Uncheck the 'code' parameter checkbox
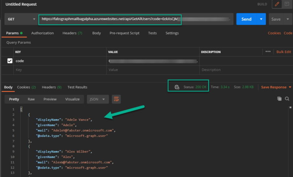Screen dimensions: 293x177 click(x=10, y=61)
